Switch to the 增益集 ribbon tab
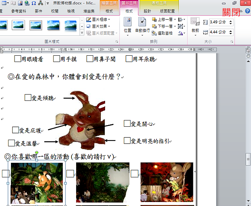Viewport: 251px width, 206px height. click(x=89, y=11)
